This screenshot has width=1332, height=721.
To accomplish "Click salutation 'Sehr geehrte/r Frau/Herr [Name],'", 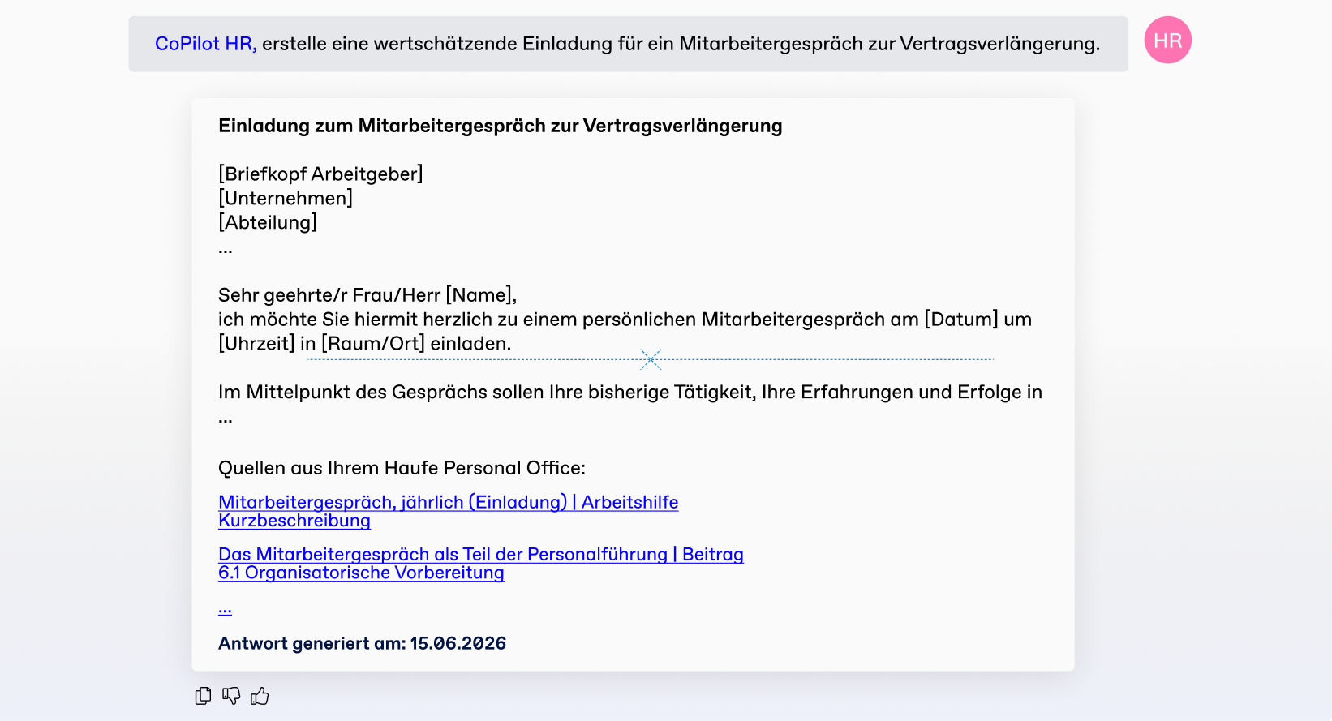I will point(367,295).
